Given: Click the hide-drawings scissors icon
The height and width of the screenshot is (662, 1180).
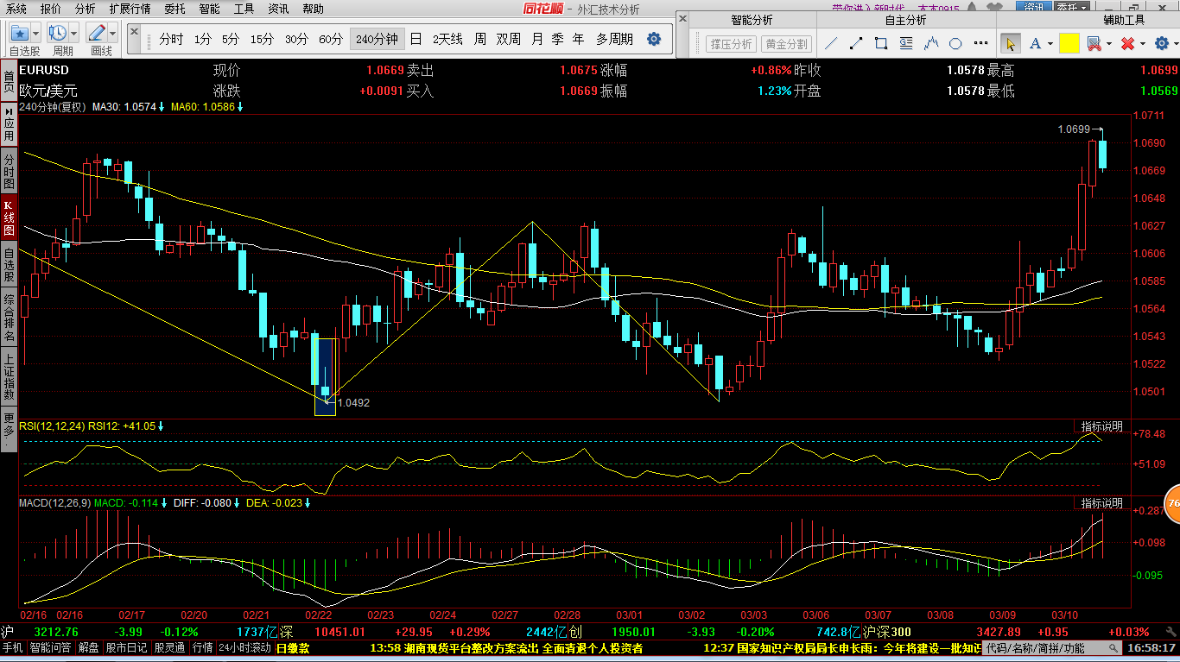Looking at the screenshot, I should point(1094,43).
